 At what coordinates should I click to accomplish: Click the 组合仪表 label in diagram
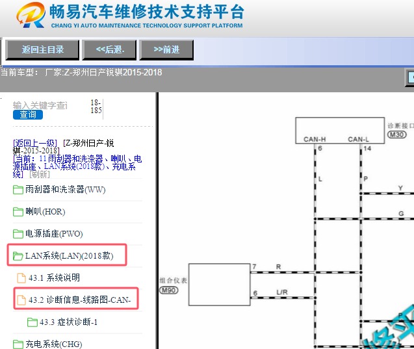click(x=173, y=280)
